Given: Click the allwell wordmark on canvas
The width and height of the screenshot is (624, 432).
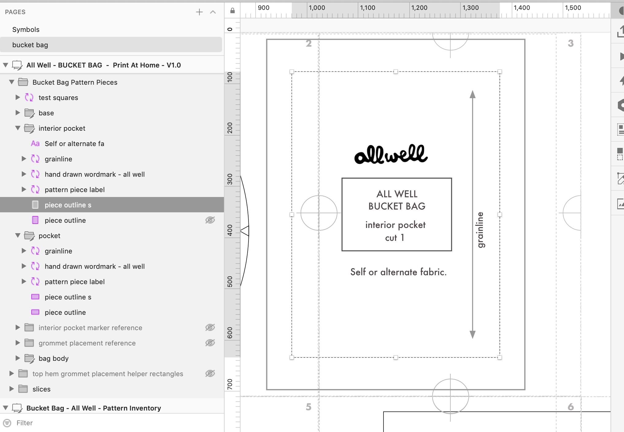Looking at the screenshot, I should (x=391, y=154).
